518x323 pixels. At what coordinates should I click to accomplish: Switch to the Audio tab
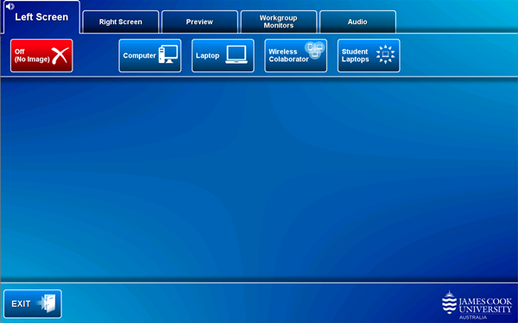click(357, 22)
